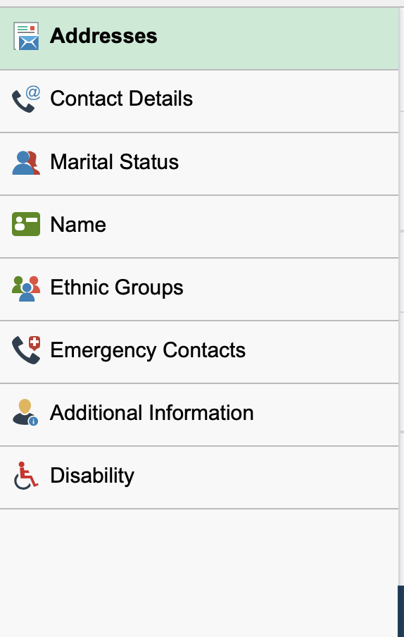Click the Addresses envelope icon
This screenshot has height=637, width=404.
click(x=26, y=36)
